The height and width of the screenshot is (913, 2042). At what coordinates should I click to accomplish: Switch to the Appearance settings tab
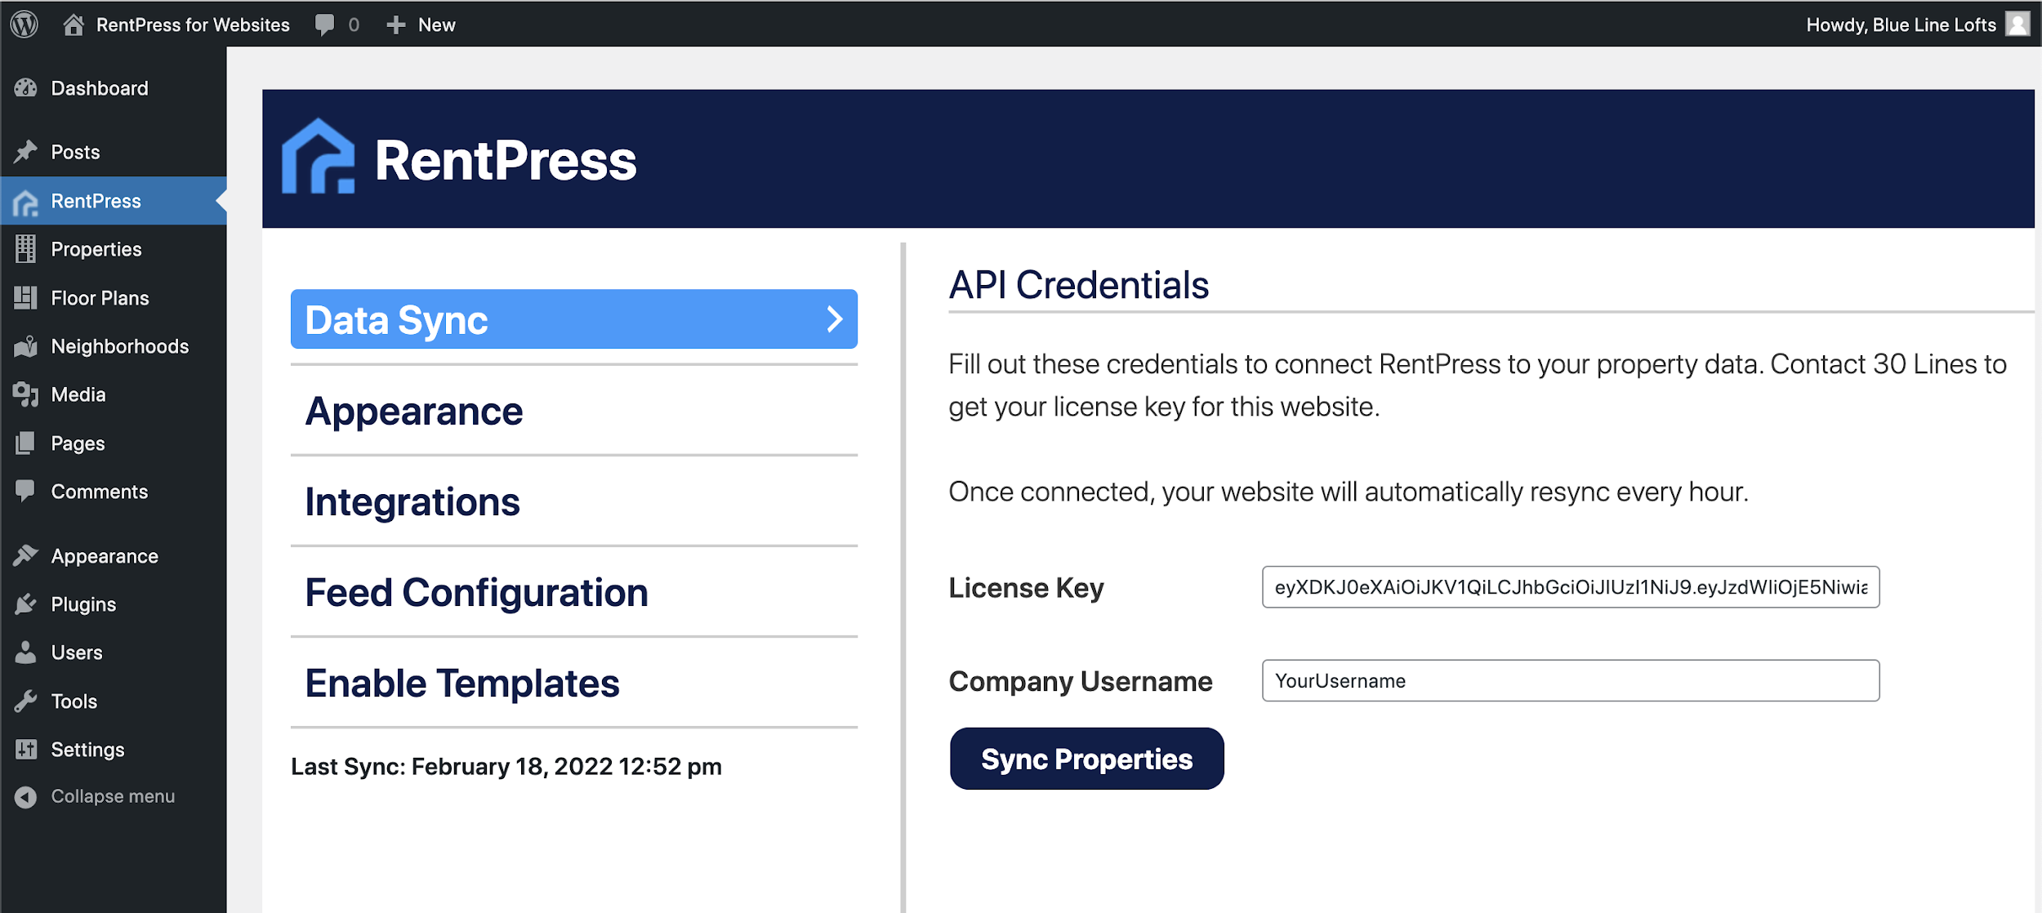point(574,411)
